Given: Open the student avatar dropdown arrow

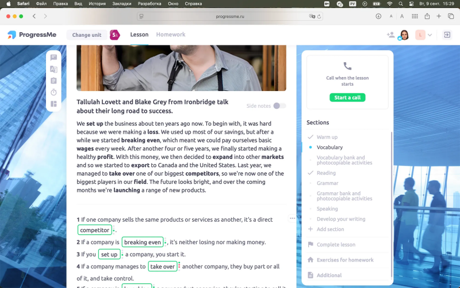Looking at the screenshot, I should point(430,35).
